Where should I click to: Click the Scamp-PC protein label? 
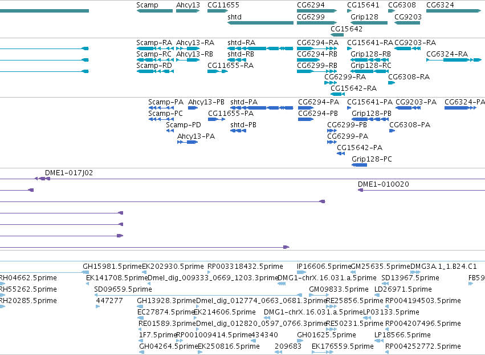click(x=165, y=114)
